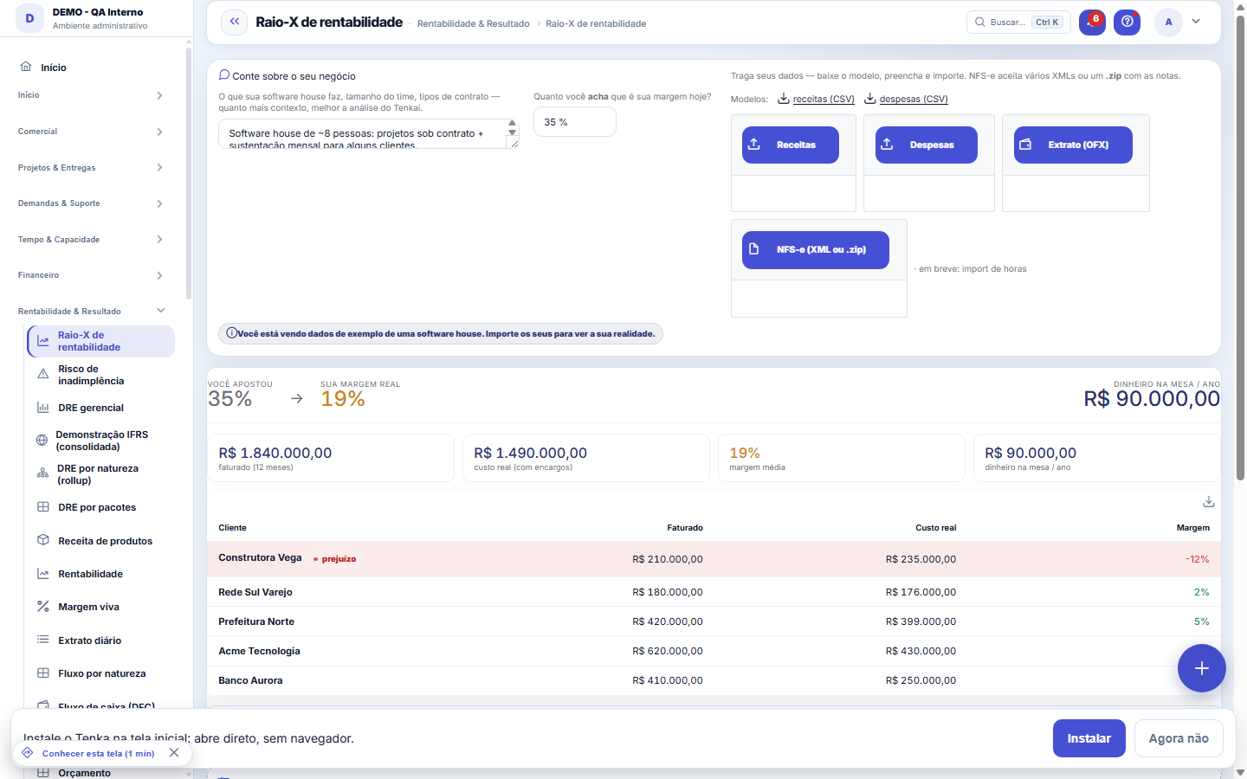Expand the Início section chevron
Viewport: 1247px width, 779px height.
(159, 95)
